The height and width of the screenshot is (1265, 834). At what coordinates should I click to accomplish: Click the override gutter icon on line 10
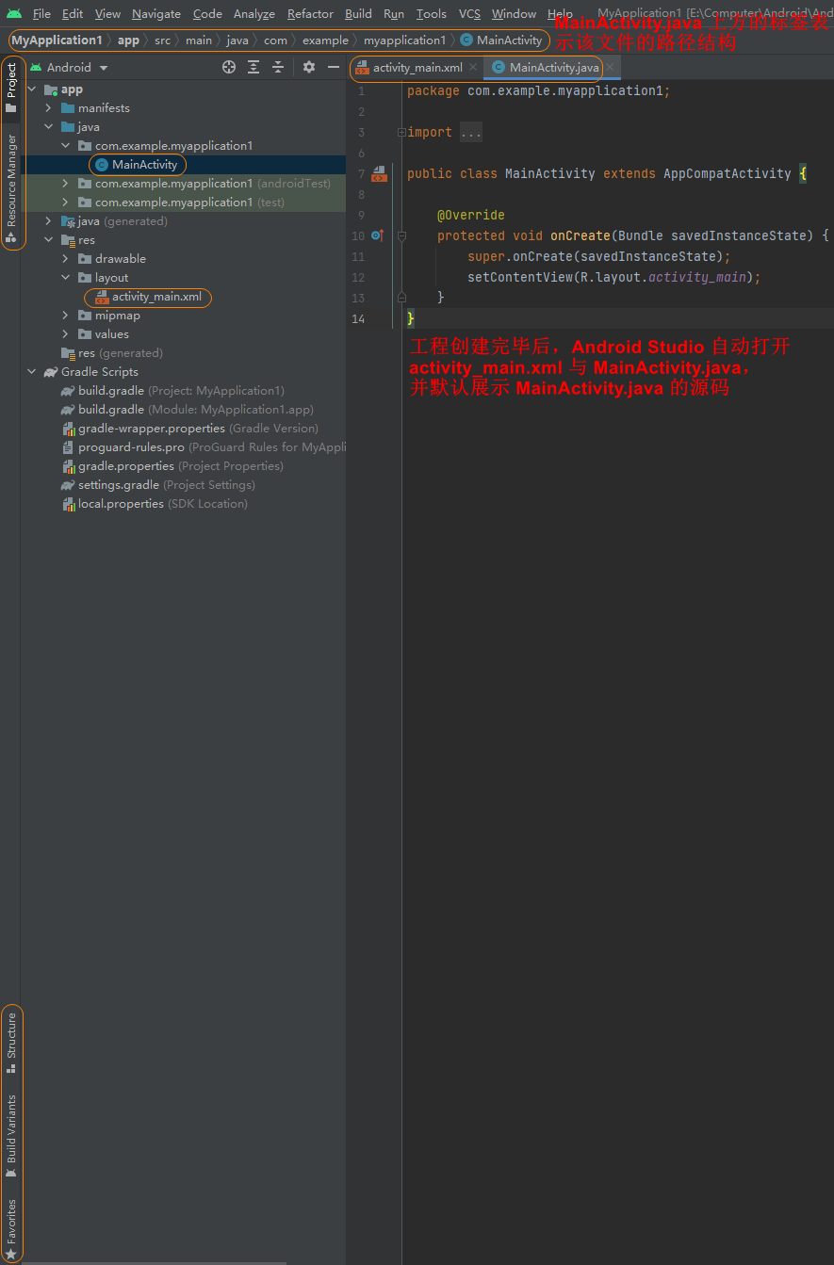(377, 235)
